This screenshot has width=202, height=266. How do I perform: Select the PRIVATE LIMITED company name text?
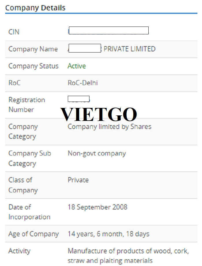[130, 49]
